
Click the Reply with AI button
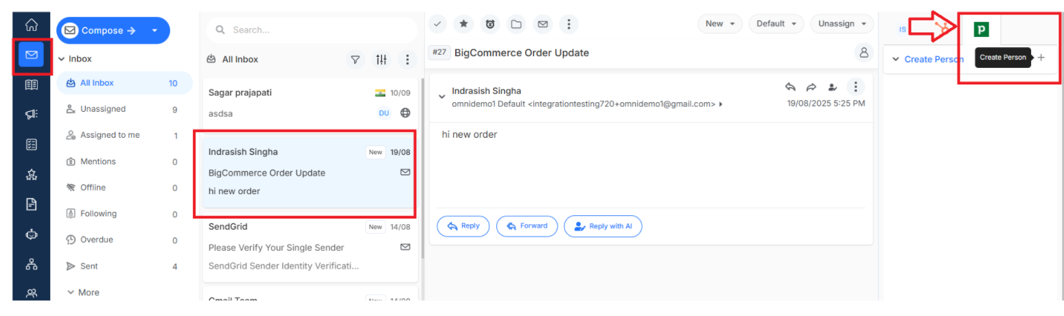[x=603, y=226]
